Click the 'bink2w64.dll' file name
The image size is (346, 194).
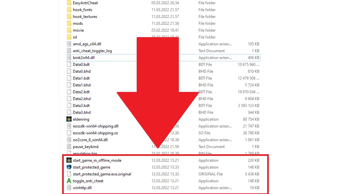[84, 58]
